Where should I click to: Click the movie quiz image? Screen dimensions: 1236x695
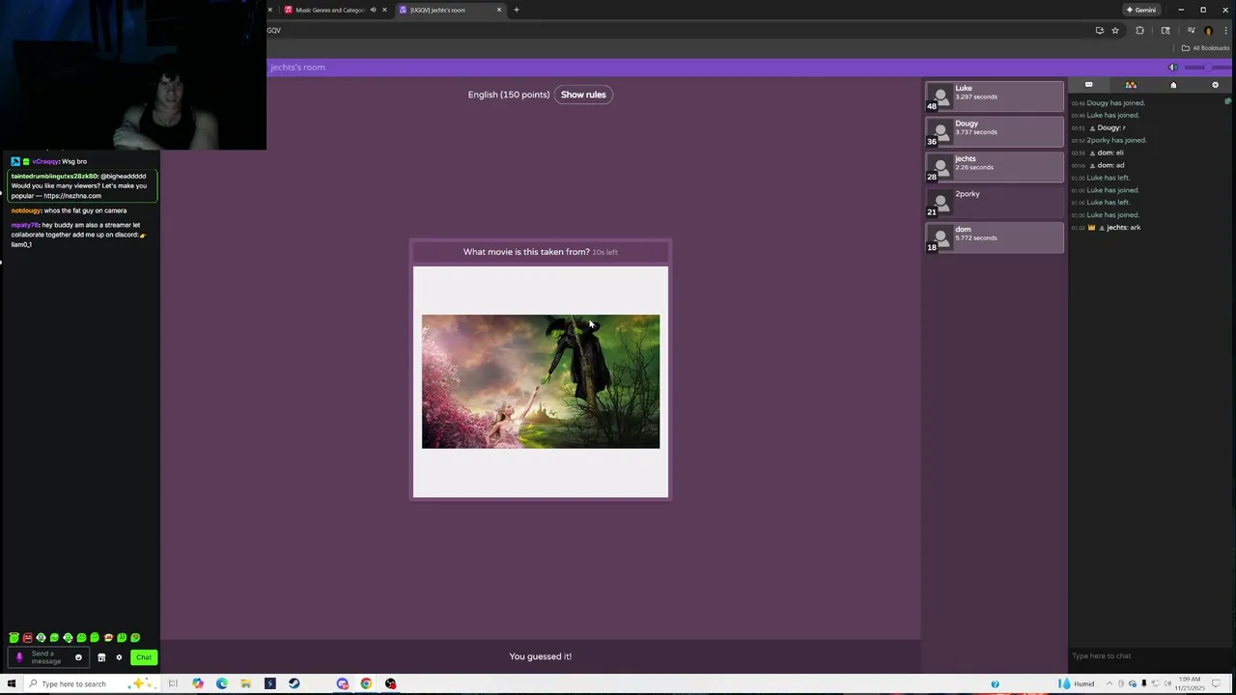coord(541,381)
